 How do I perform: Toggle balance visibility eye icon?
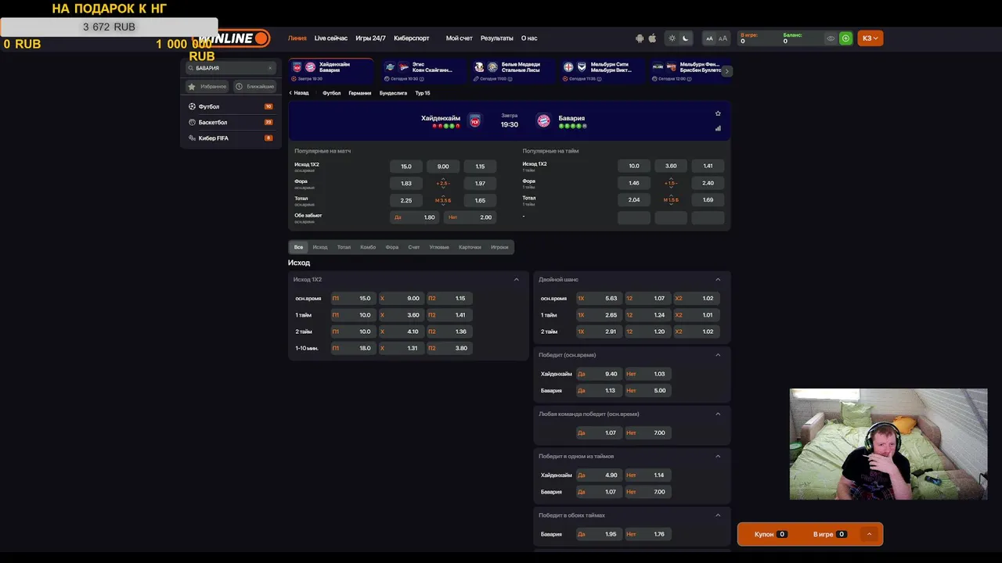pos(831,38)
